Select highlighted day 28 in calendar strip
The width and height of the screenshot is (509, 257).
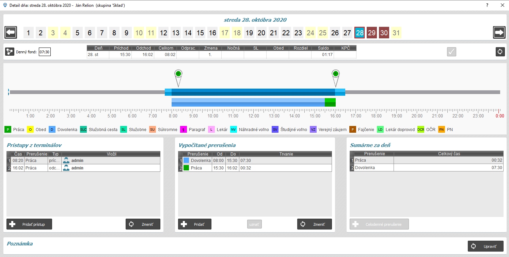[x=360, y=33]
